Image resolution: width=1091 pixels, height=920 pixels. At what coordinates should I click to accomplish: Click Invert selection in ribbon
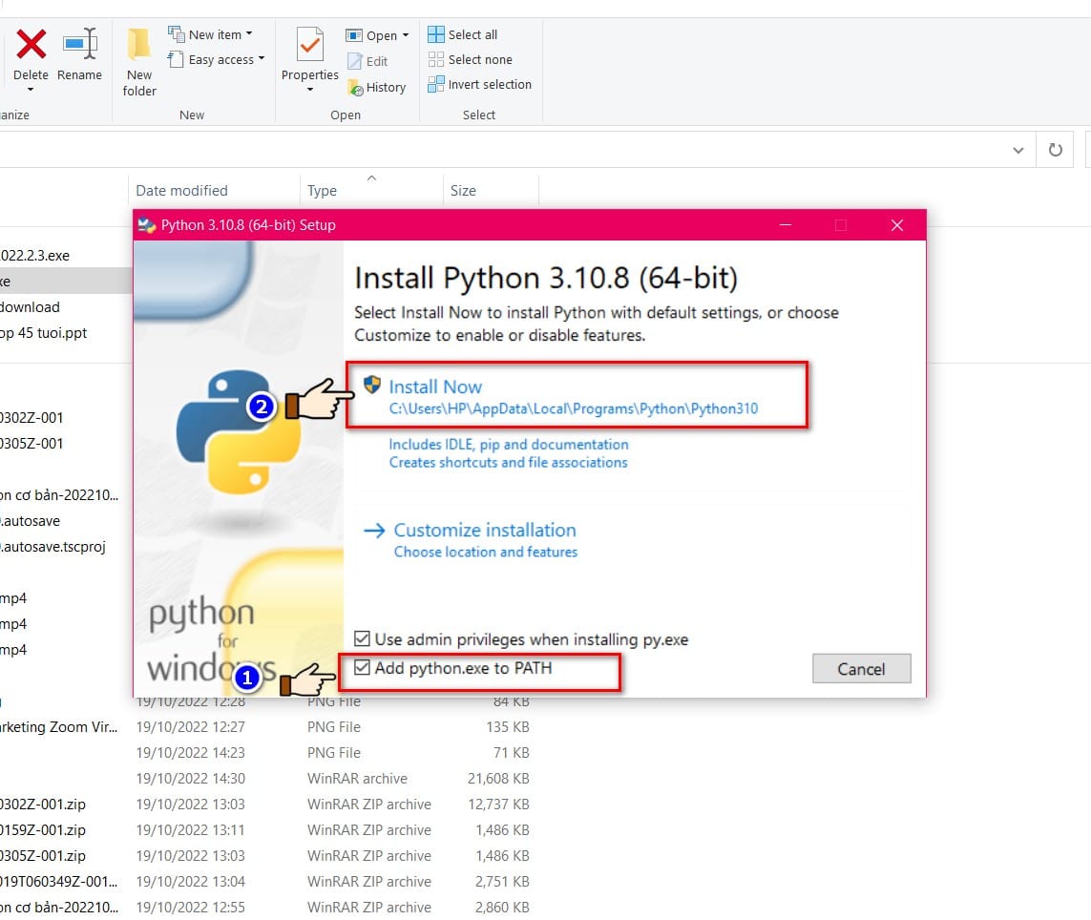(480, 84)
